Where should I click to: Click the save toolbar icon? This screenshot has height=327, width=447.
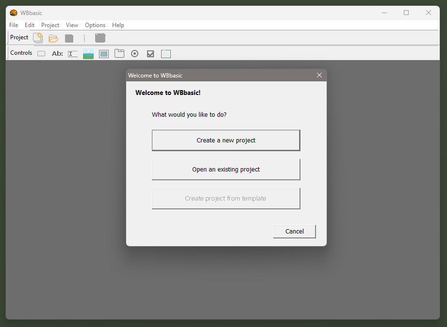pyautogui.click(x=68, y=38)
